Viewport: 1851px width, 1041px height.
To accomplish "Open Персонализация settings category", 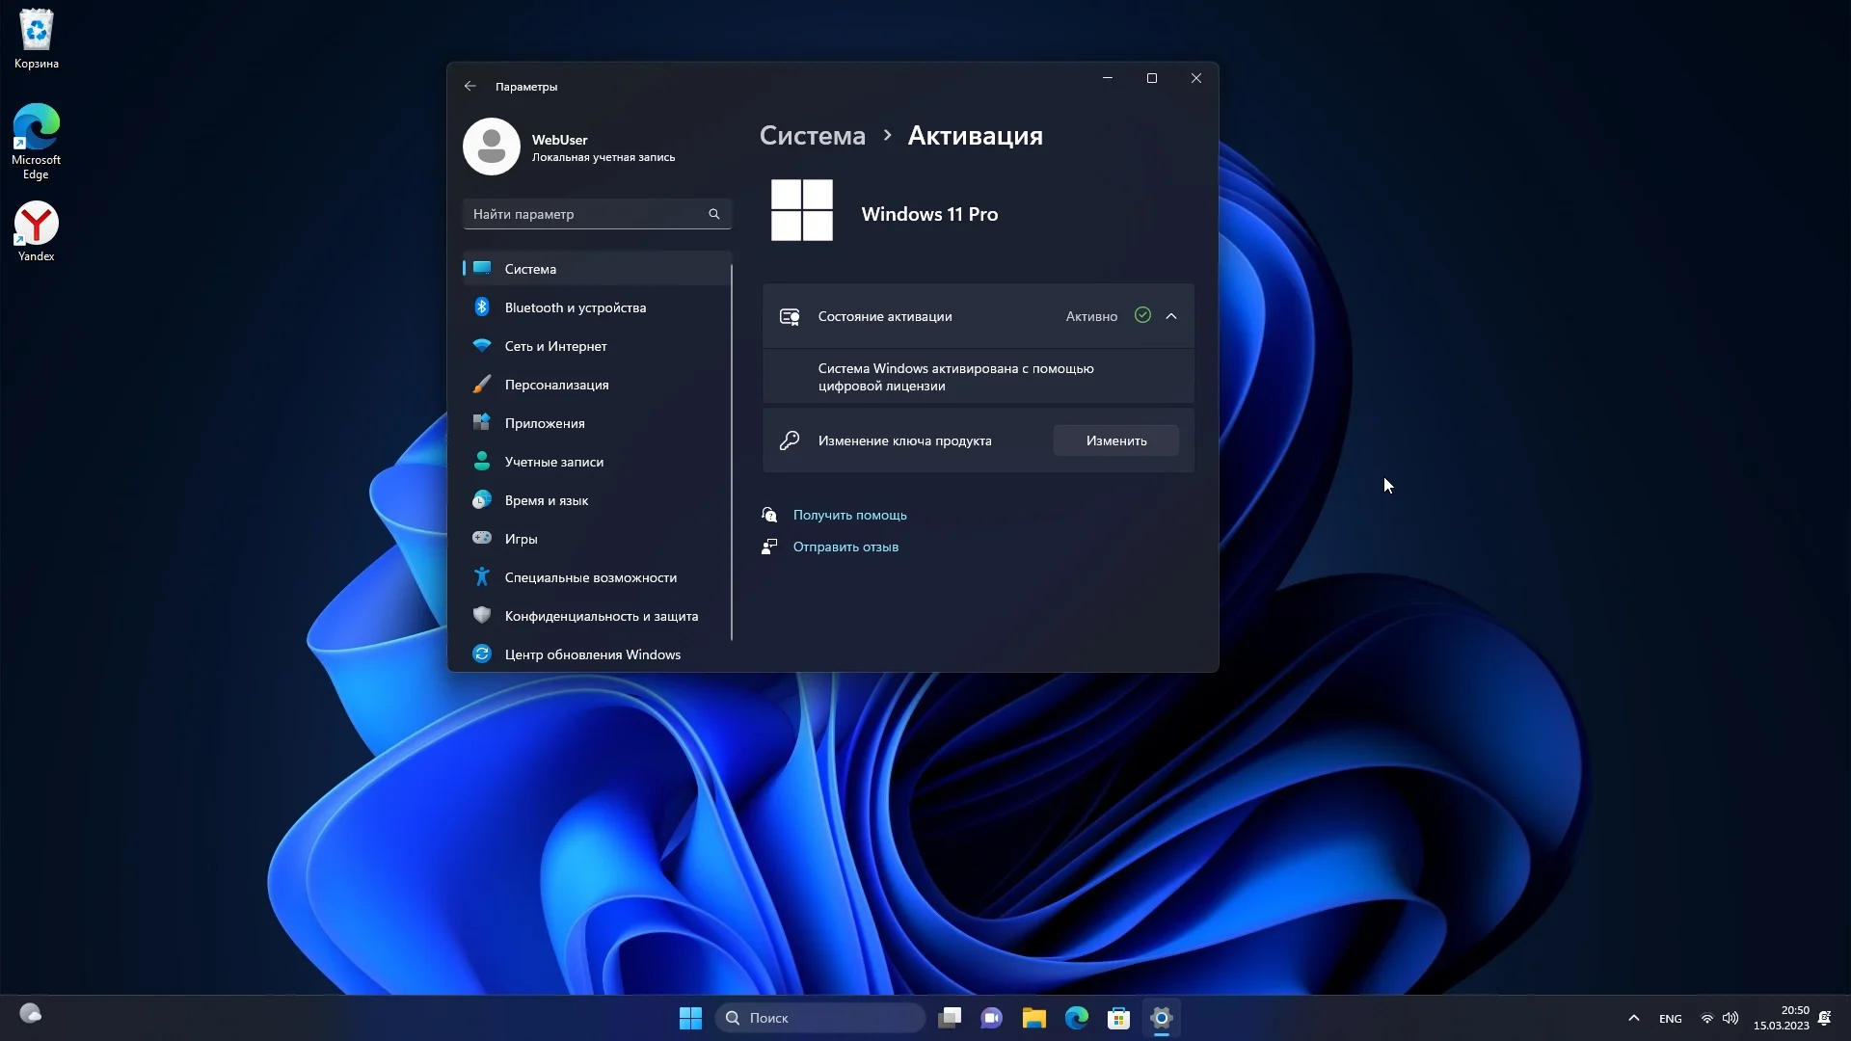I will [557, 385].
